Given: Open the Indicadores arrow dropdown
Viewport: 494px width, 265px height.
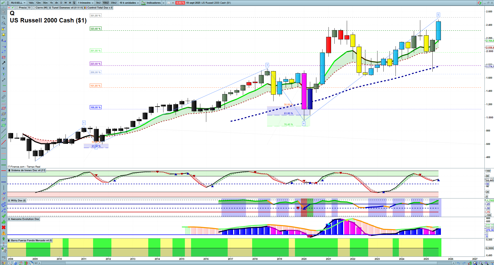Looking at the screenshot, I should click(163, 3).
